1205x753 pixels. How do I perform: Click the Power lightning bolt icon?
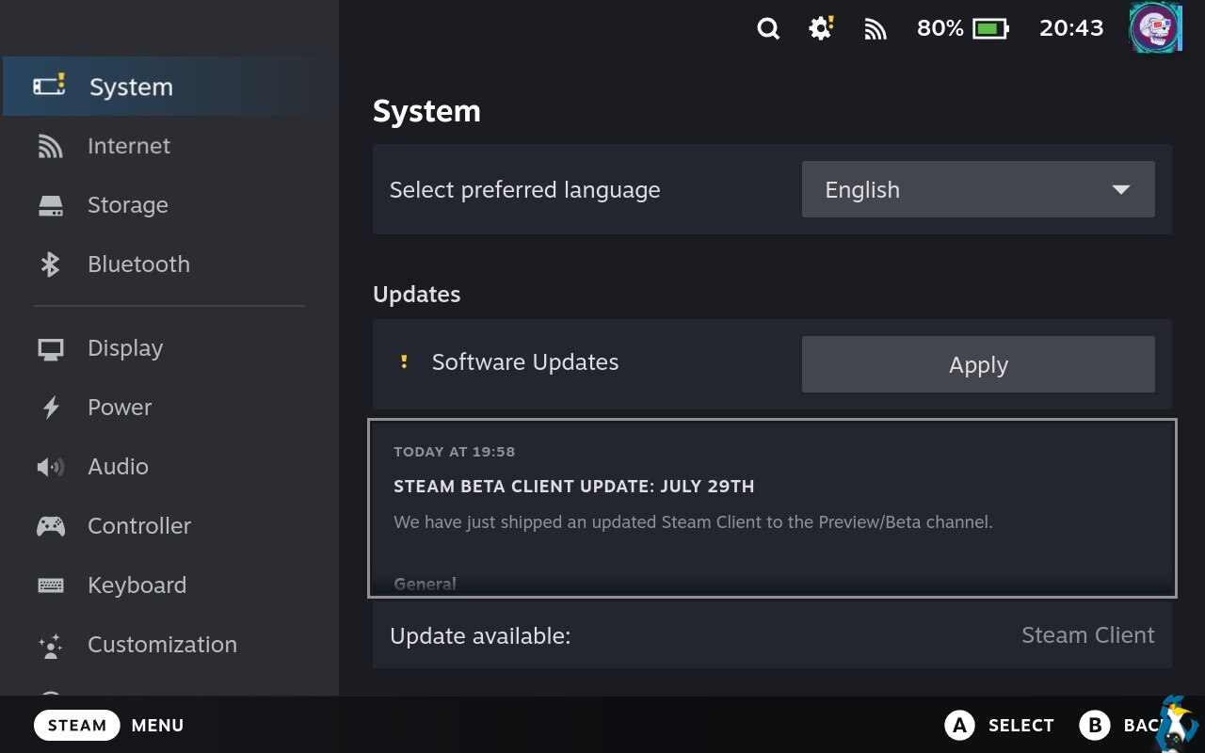(51, 408)
